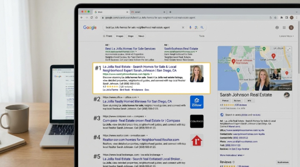Viewport: 300px width, 167px height.
Task: Open Sarah Johnson's headshot in result #1
Action: tap(197, 74)
